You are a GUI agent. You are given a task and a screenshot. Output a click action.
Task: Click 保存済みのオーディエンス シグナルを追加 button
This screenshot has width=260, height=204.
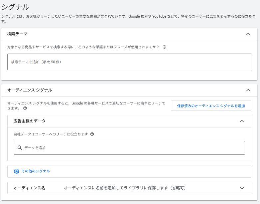tap(211, 106)
